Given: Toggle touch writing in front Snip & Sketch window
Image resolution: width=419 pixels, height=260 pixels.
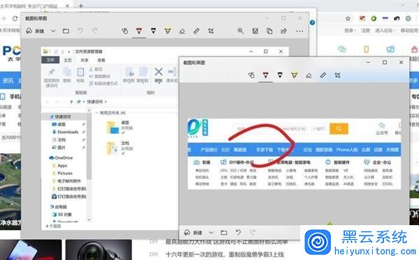Looking at the screenshot, I should click(251, 75).
